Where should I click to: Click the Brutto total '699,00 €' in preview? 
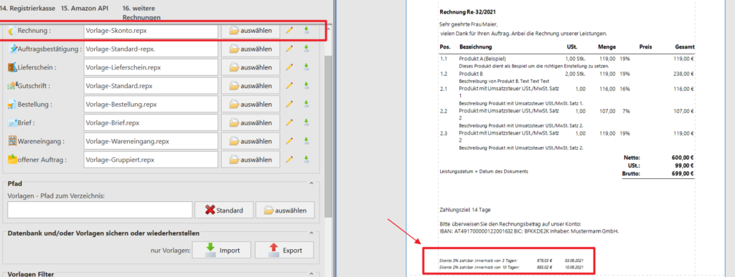pos(683,173)
